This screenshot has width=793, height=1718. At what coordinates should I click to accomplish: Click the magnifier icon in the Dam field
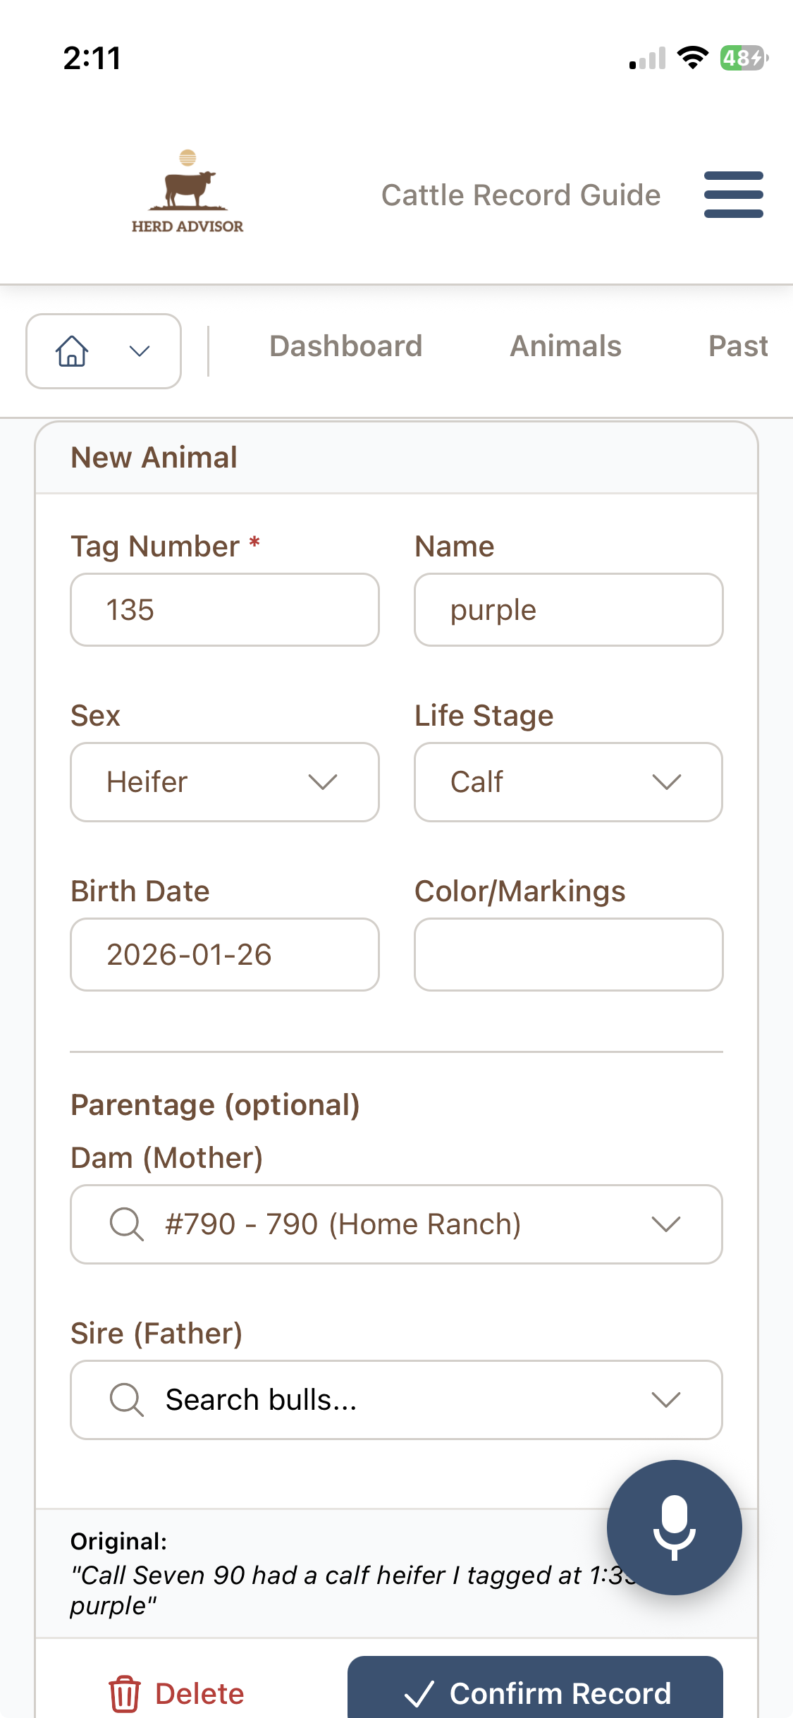click(x=127, y=1224)
